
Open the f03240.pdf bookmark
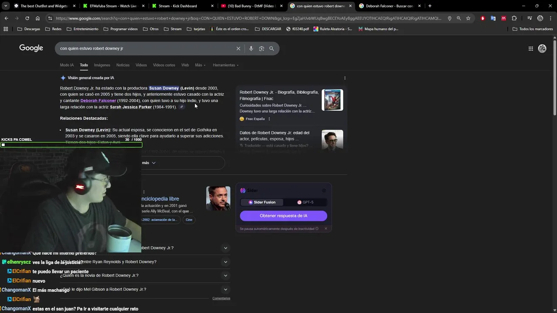click(x=298, y=29)
